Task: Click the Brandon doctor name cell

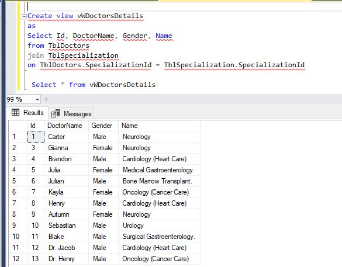Action: [x=66, y=159]
